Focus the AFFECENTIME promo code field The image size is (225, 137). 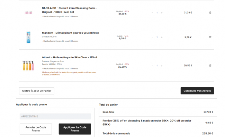55,116
